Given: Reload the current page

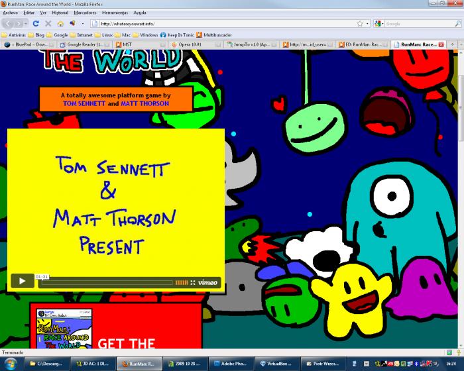Looking at the screenshot, I should (36, 24).
